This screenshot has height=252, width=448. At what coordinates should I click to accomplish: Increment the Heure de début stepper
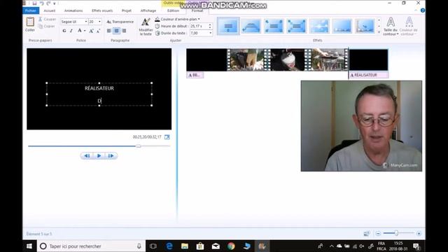coord(210,25)
